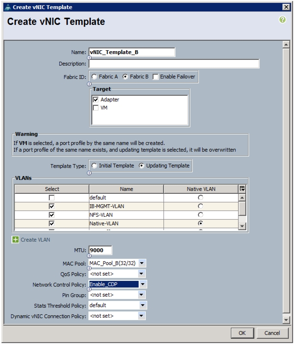Click the MTU input field
The height and width of the screenshot is (344, 294).
click(x=100, y=250)
